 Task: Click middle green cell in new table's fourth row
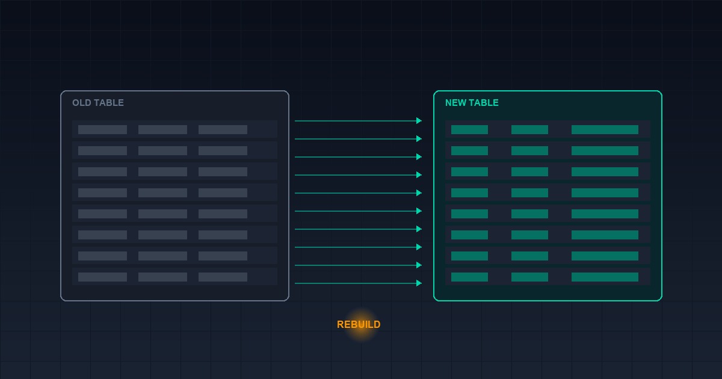point(529,193)
